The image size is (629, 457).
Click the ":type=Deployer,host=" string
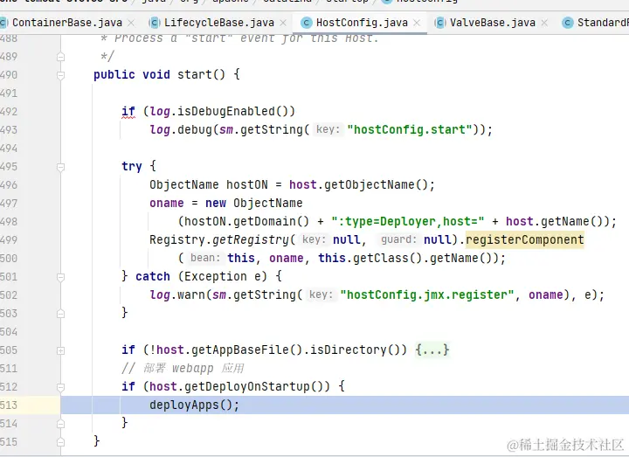click(408, 221)
